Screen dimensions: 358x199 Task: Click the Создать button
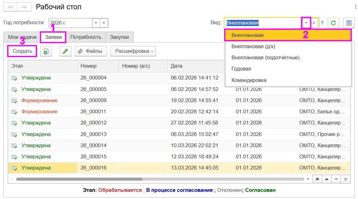pos(22,51)
